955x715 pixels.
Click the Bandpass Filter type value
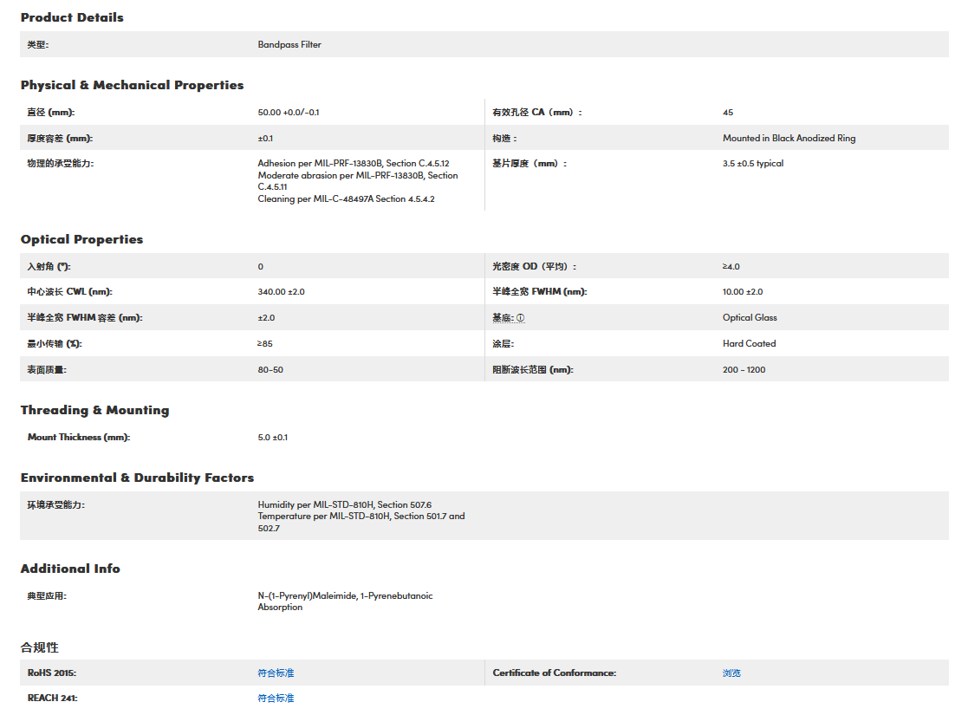(289, 45)
